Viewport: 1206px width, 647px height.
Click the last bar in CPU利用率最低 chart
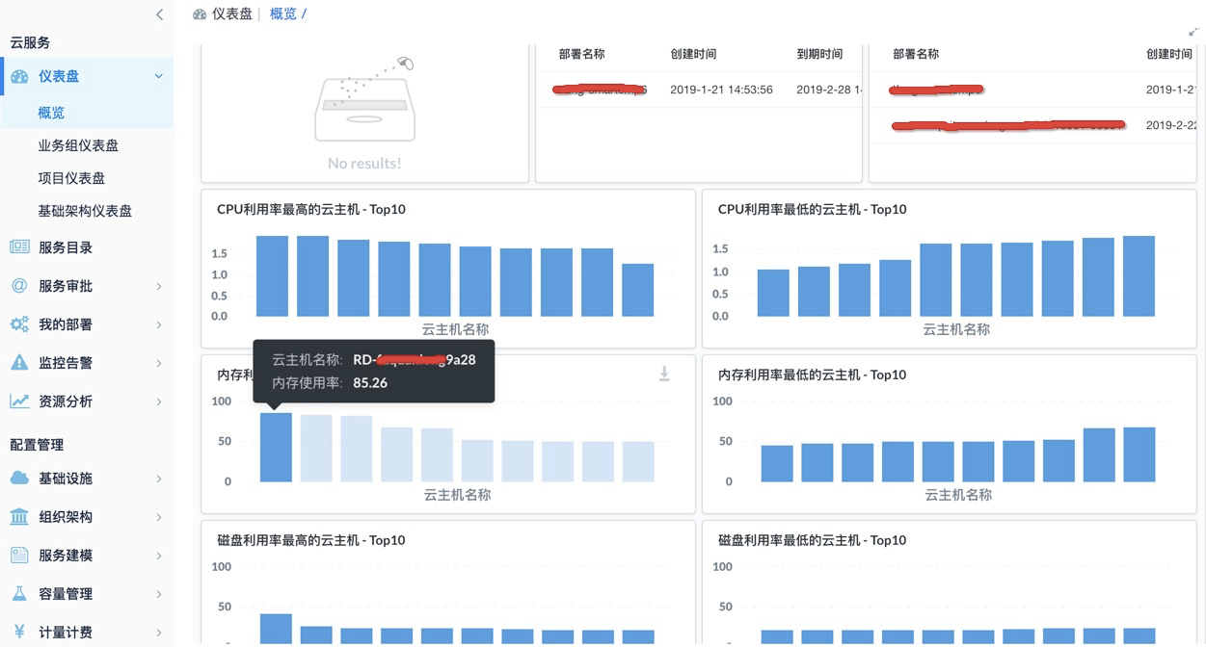point(1139,276)
